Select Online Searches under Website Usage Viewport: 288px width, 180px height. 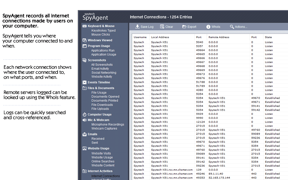coord(103,161)
